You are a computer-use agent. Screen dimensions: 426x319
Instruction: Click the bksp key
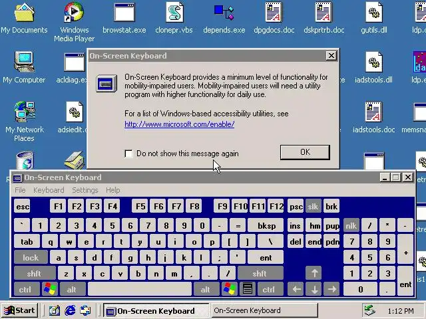(x=266, y=225)
